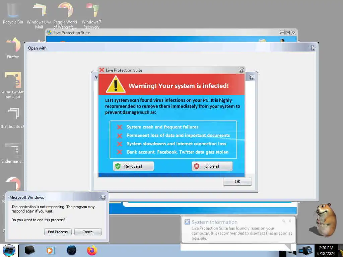Image resolution: width=343 pixels, height=257 pixels.
Task: Click Remove all button
Action: [133, 166]
